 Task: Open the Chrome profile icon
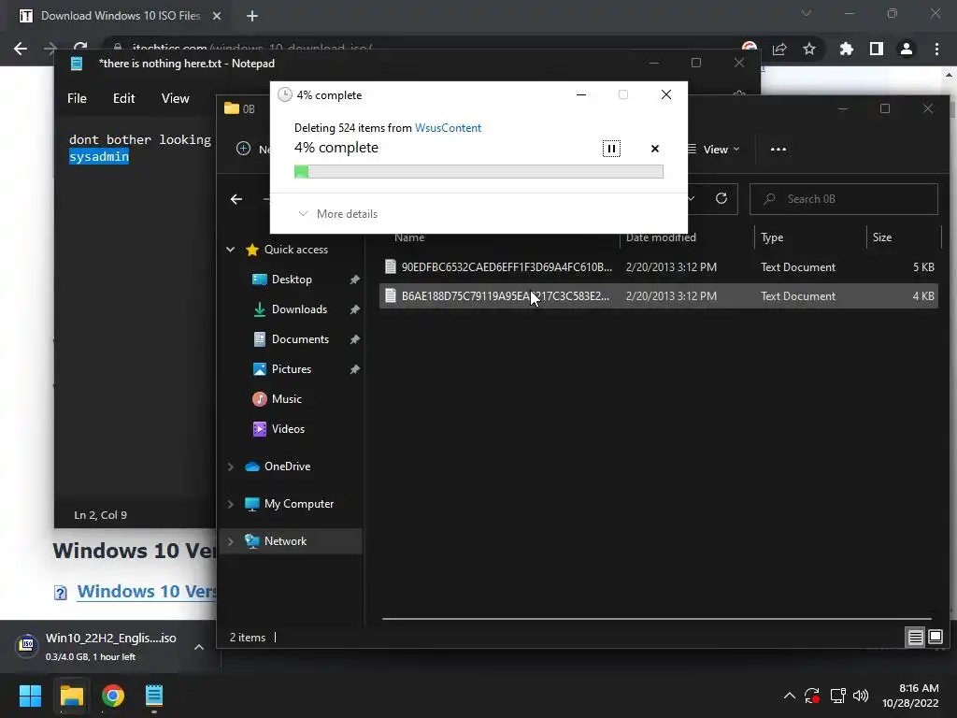[907, 49]
